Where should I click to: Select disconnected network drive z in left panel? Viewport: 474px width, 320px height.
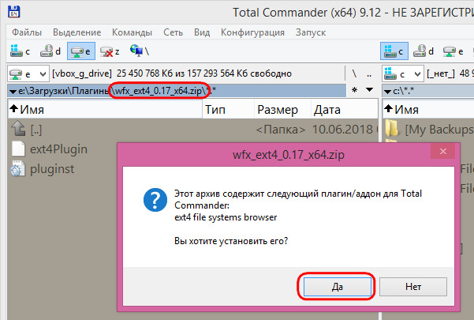click(x=110, y=51)
